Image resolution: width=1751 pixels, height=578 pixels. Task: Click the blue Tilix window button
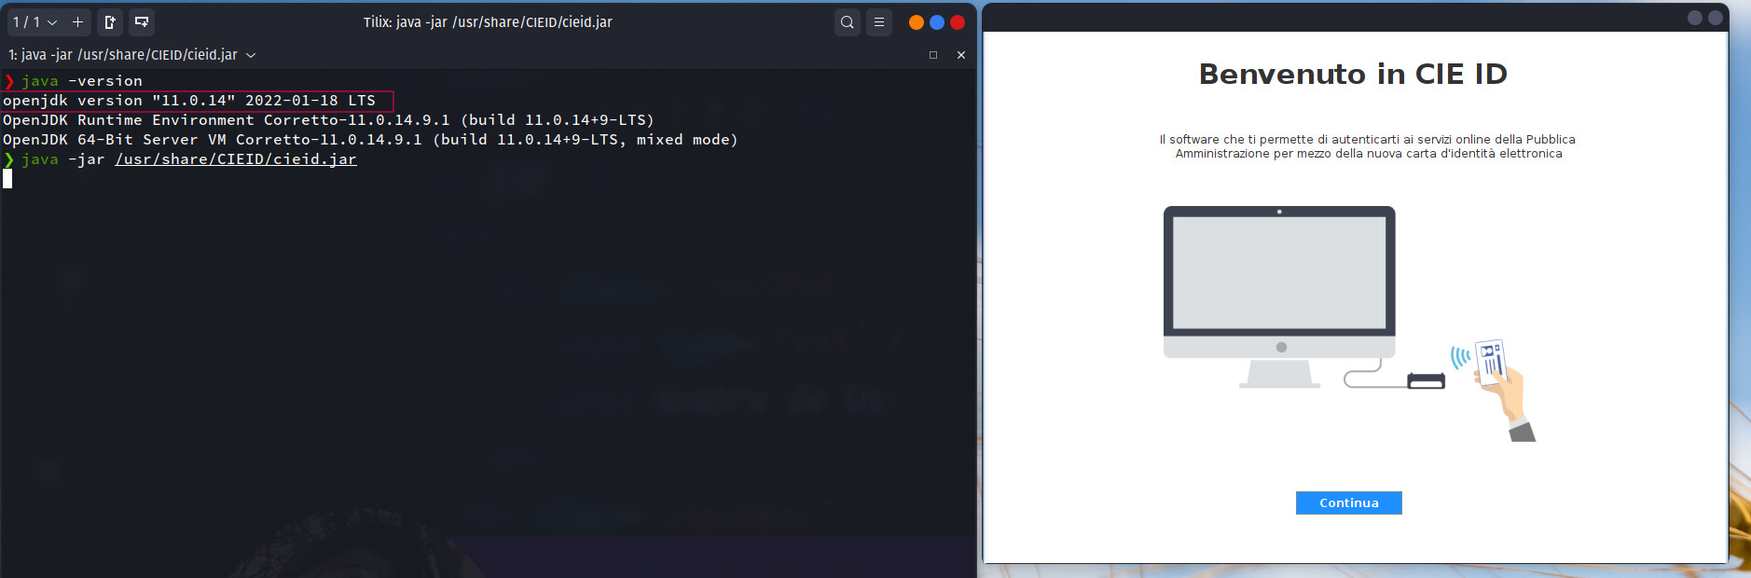[x=937, y=22]
